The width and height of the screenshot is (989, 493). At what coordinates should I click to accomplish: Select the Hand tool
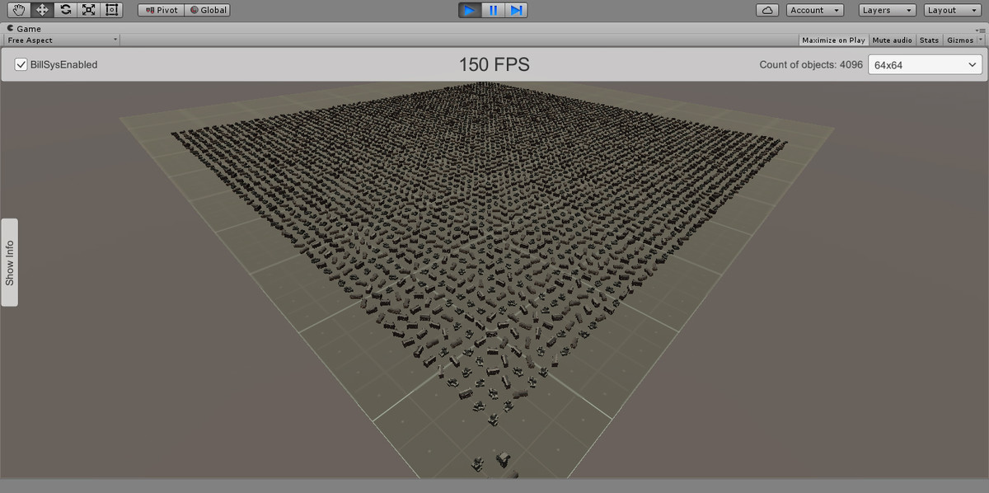(x=19, y=10)
